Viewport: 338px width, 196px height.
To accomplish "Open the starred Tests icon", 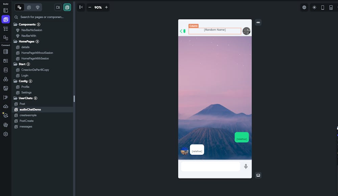I will coord(6,116).
